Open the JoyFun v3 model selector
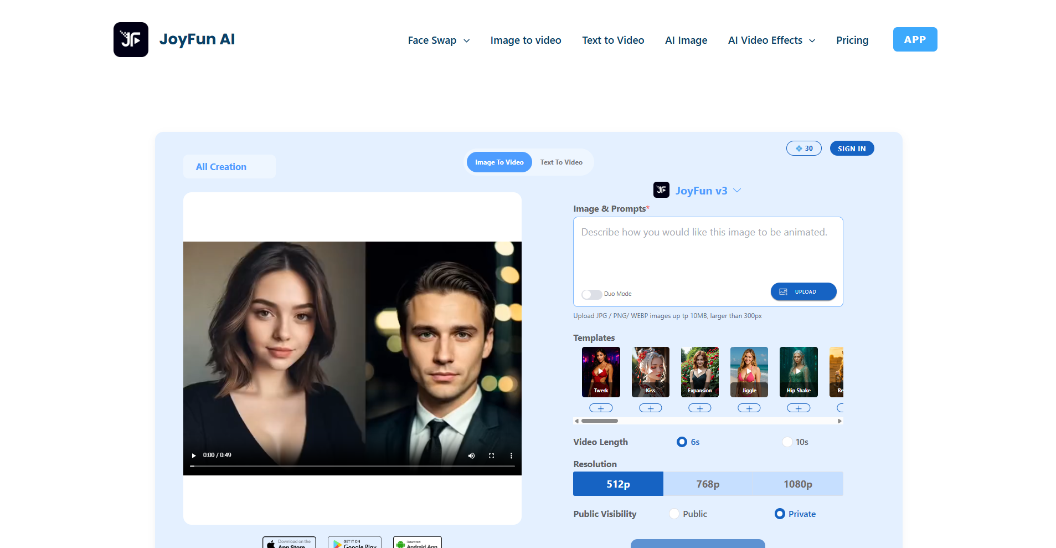Screen dimensions: 1056x548 tap(737, 190)
